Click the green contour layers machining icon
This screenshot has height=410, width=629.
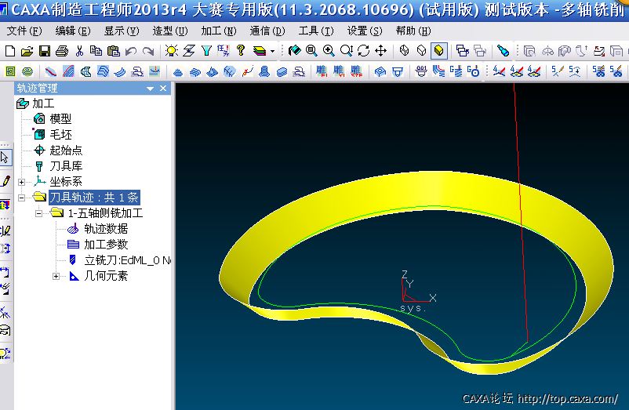[27, 71]
